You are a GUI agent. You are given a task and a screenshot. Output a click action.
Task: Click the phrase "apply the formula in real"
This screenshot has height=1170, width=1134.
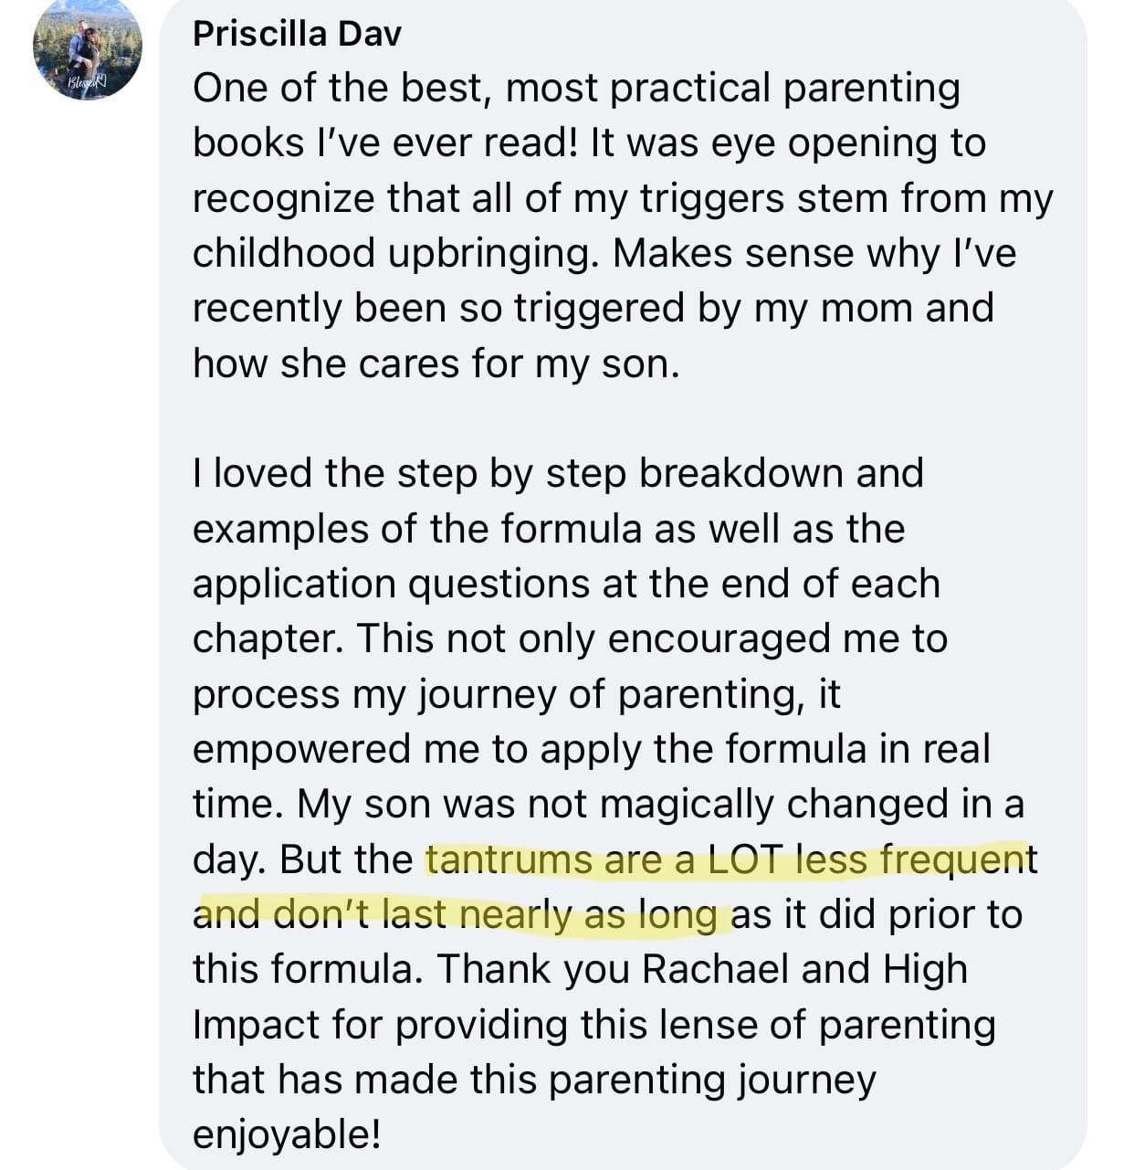click(x=764, y=750)
